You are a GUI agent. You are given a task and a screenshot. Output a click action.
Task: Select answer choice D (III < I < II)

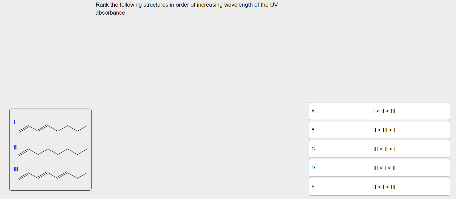pos(379,168)
